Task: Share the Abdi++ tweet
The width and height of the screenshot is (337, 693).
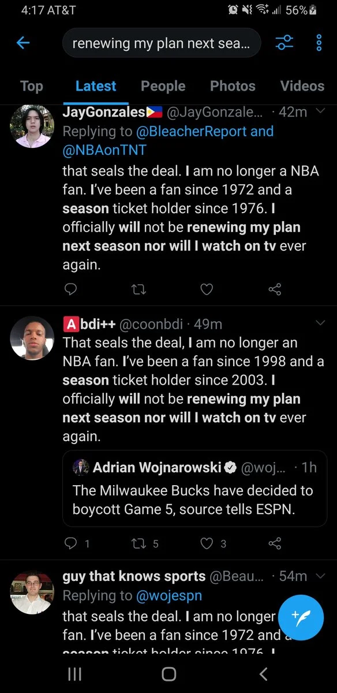Action: (x=275, y=543)
